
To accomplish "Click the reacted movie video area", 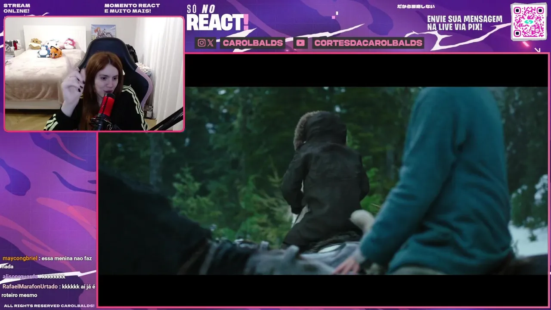I will 323,181.
